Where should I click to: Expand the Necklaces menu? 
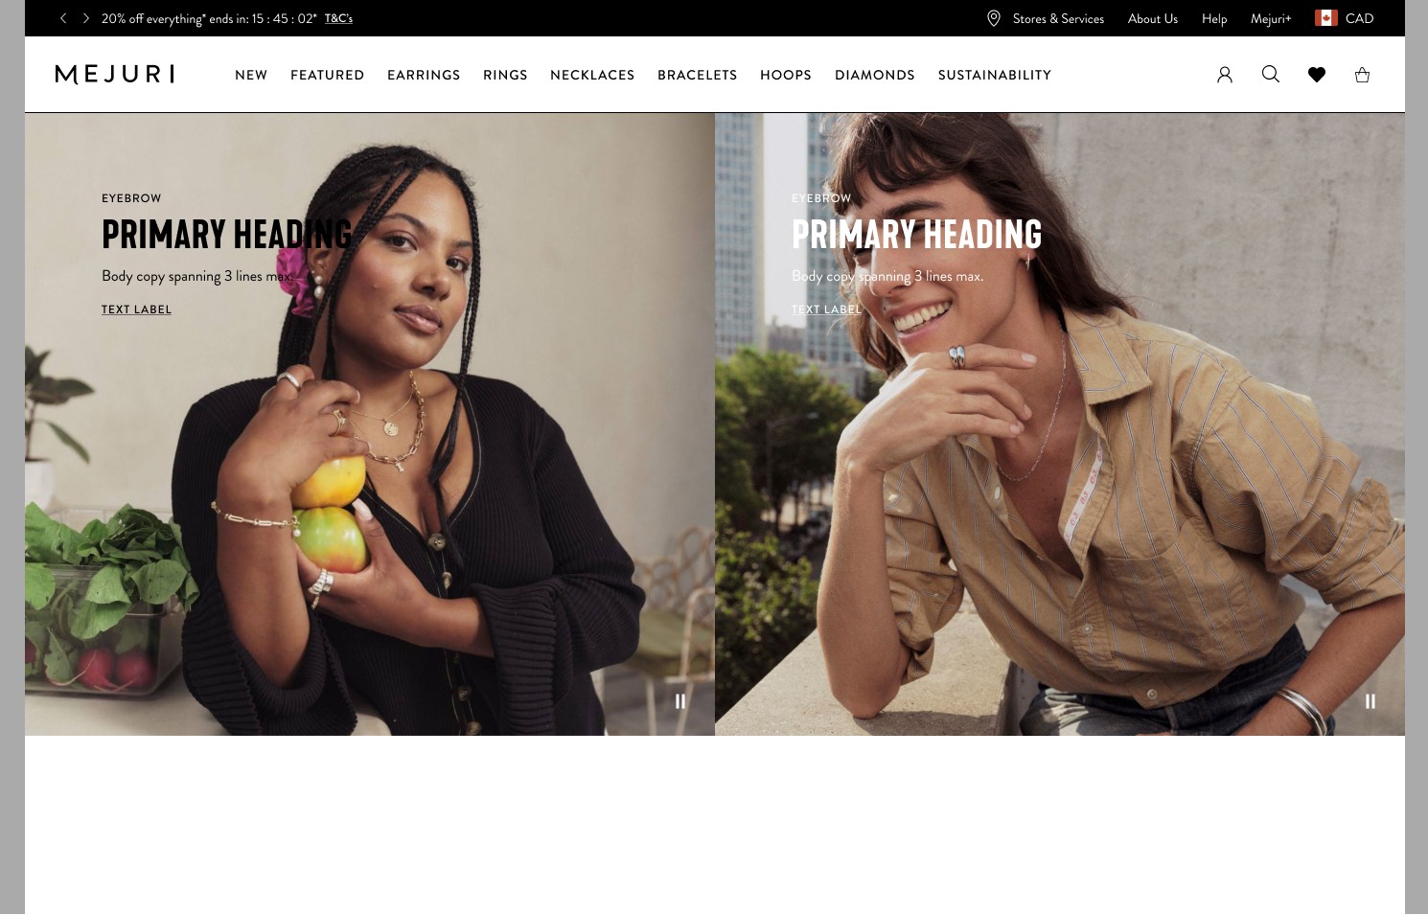click(592, 75)
